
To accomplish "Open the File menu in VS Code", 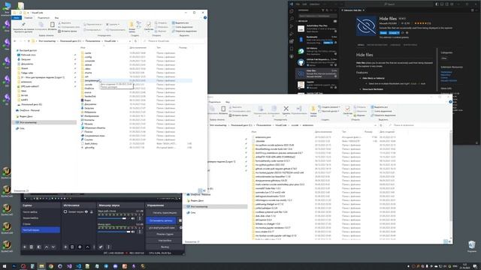I will (x=298, y=4).
